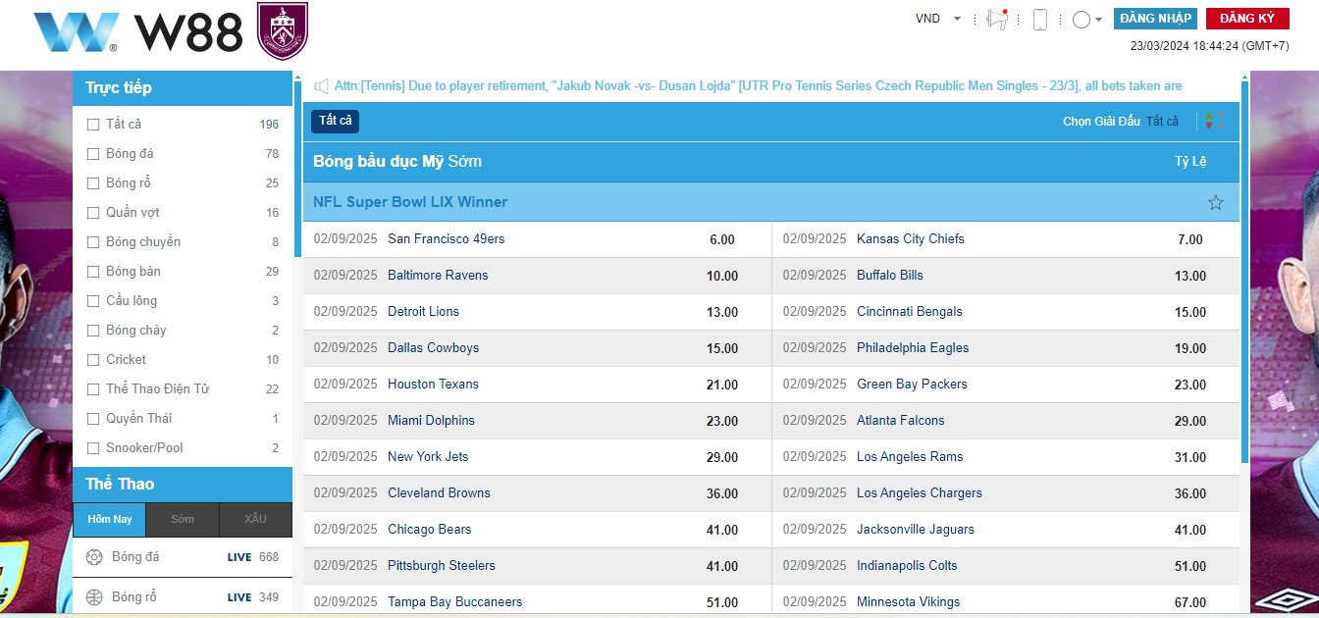Click the football icon next to Bóng đá LIVE

point(94,557)
